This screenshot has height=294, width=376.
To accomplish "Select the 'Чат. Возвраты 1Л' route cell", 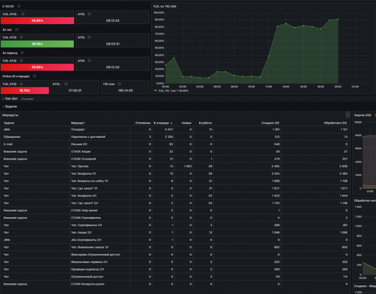I will [100, 173].
